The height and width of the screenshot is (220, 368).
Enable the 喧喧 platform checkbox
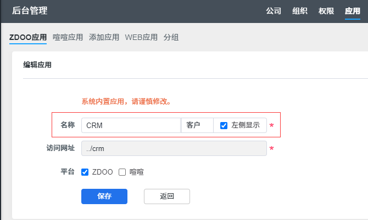122,172
